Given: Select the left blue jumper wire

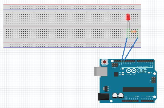Looking at the screenshot, I should pos(125,49).
